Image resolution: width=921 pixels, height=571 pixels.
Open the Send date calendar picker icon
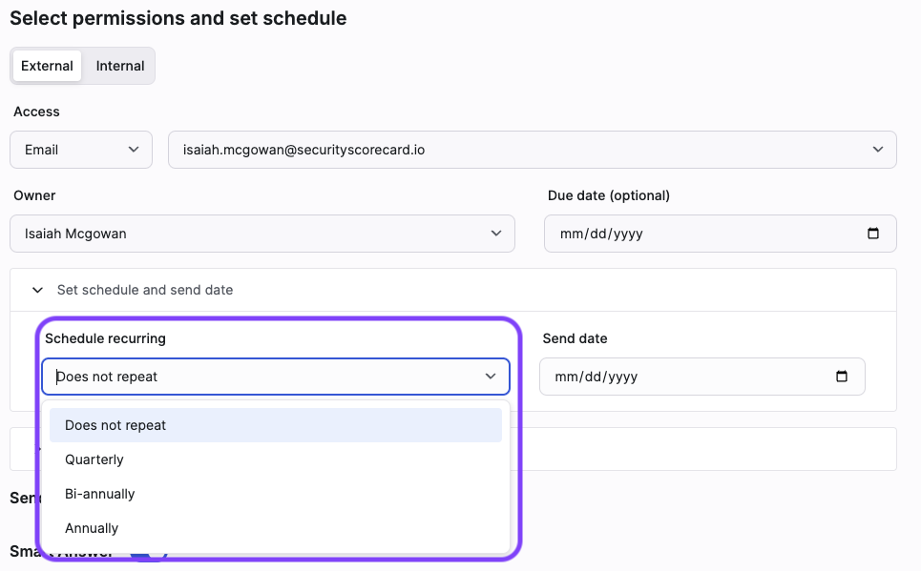(x=841, y=377)
